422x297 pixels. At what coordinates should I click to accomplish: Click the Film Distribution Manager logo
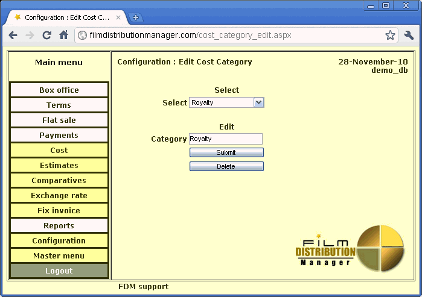[x=350, y=248]
